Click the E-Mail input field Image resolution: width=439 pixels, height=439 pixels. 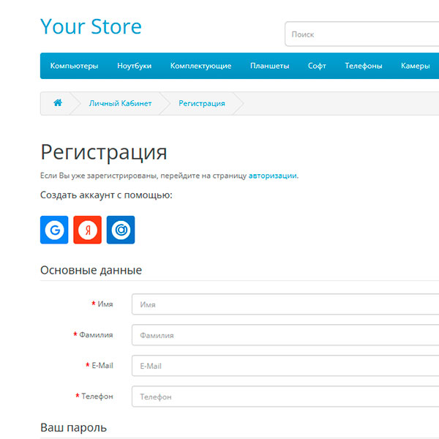(285, 366)
